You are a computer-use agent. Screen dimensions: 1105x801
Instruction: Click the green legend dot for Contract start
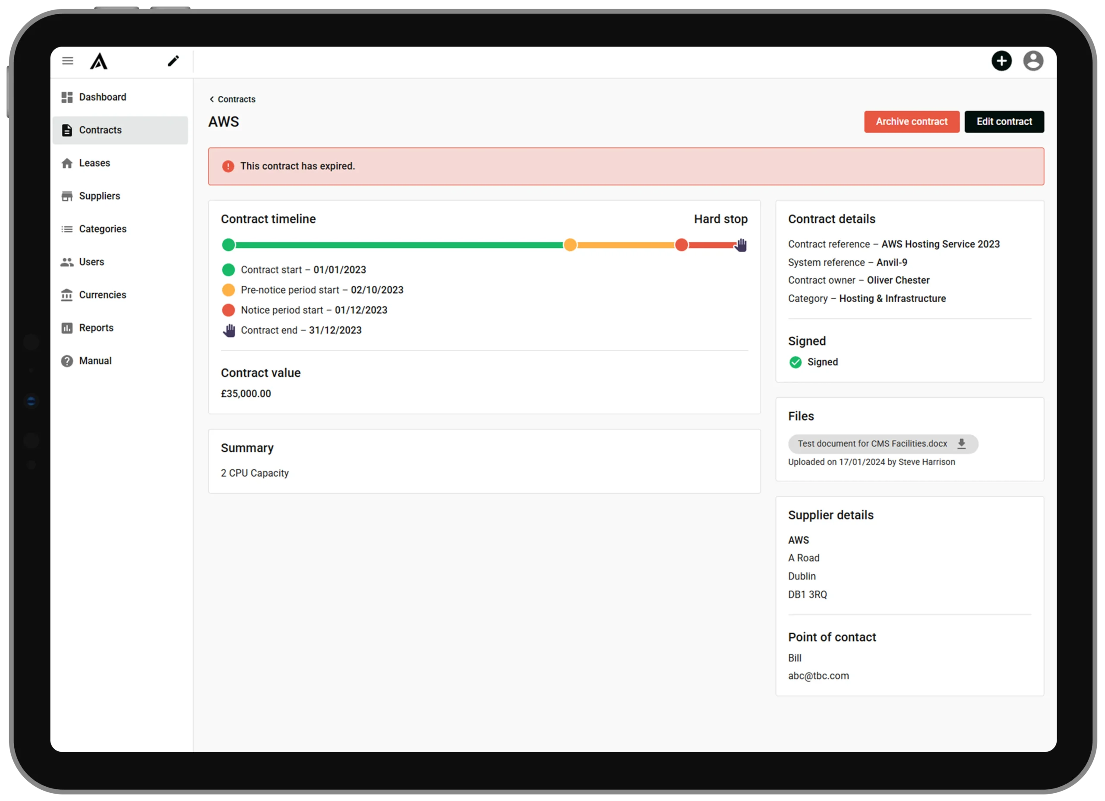228,270
